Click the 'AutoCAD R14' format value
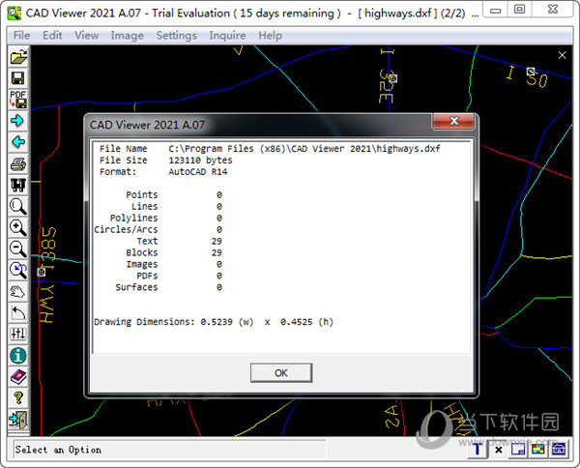 tap(198, 172)
